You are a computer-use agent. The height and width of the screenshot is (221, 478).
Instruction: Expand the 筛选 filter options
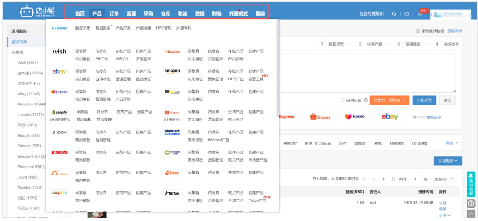click(x=451, y=143)
